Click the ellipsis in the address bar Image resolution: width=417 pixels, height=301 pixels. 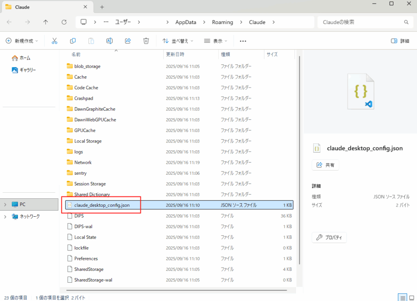point(106,22)
